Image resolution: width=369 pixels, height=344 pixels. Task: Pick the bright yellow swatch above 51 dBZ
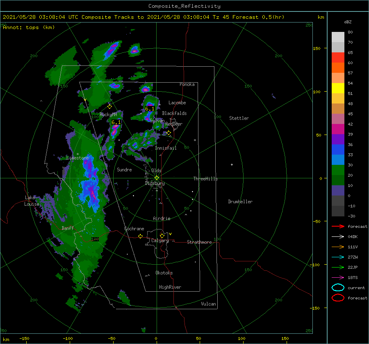tap(338, 88)
